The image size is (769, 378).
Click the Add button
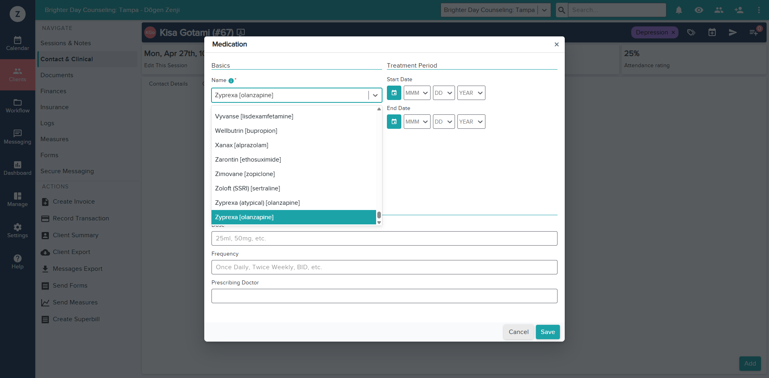[750, 364]
